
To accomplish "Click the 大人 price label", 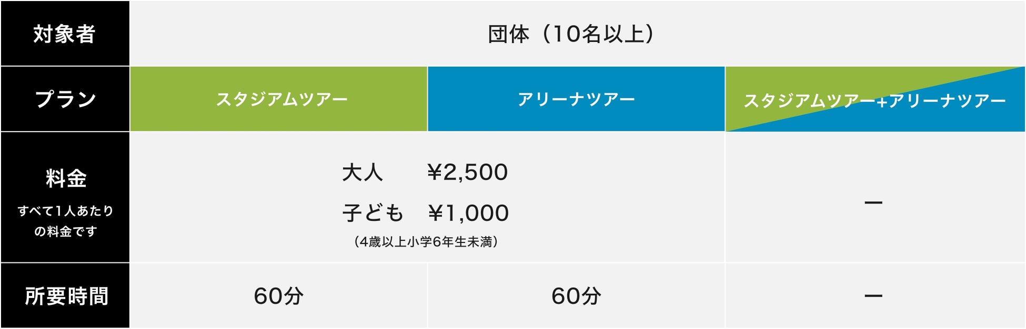I will [x=363, y=173].
